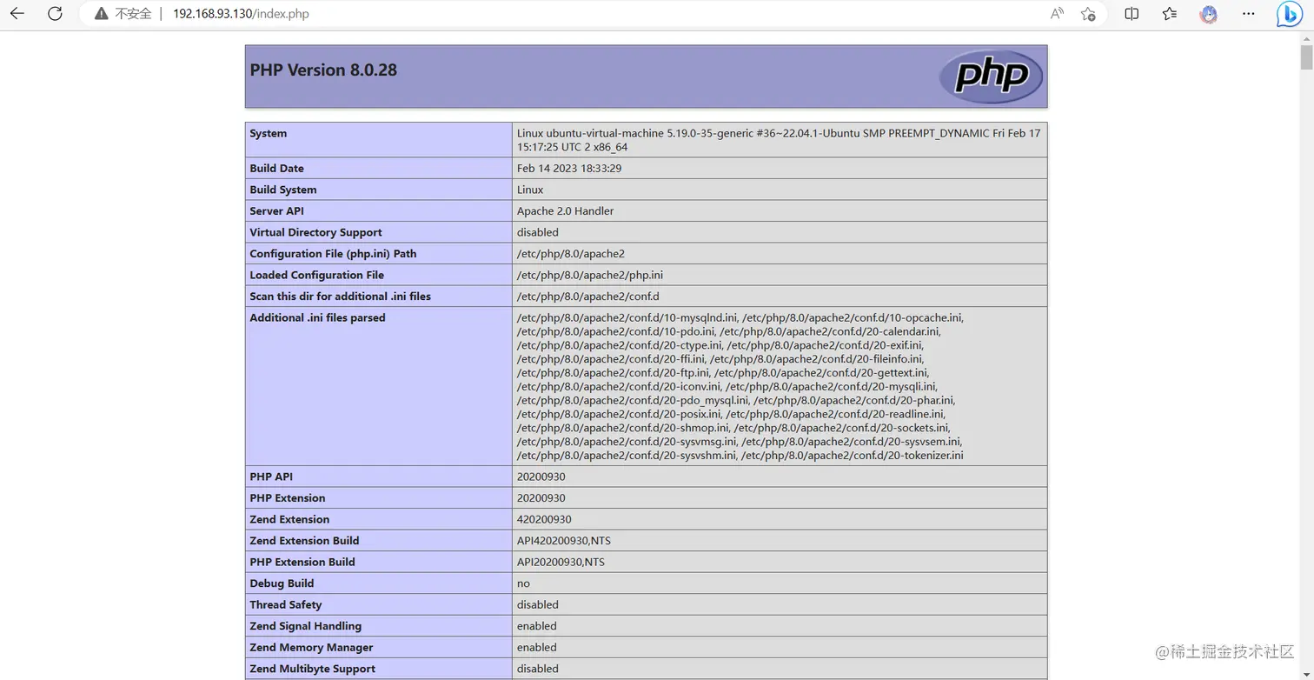Image resolution: width=1314 pixels, height=680 pixels.
Task: Click the PHP Version 8.0.28 heading
Action: (323, 70)
